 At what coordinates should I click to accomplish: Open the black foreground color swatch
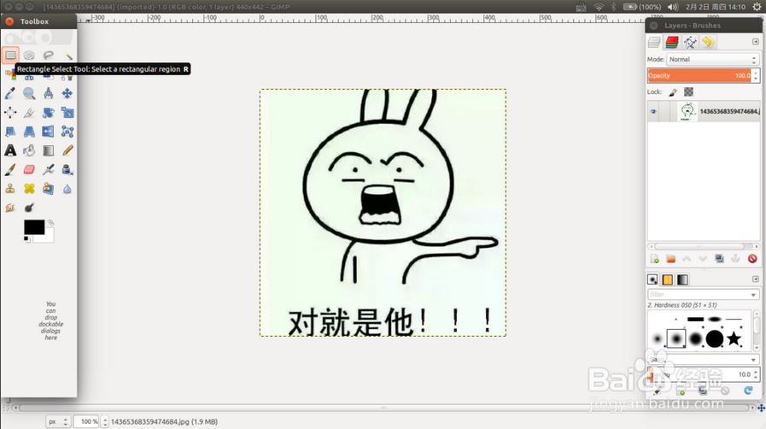pyautogui.click(x=34, y=227)
